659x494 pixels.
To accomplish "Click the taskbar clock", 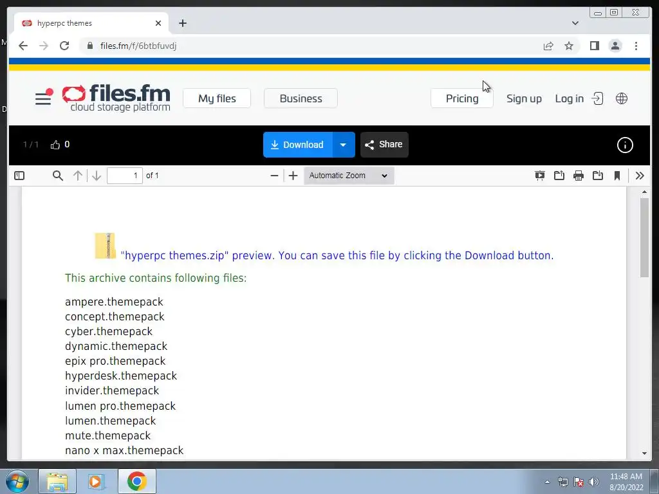I will [x=626, y=482].
